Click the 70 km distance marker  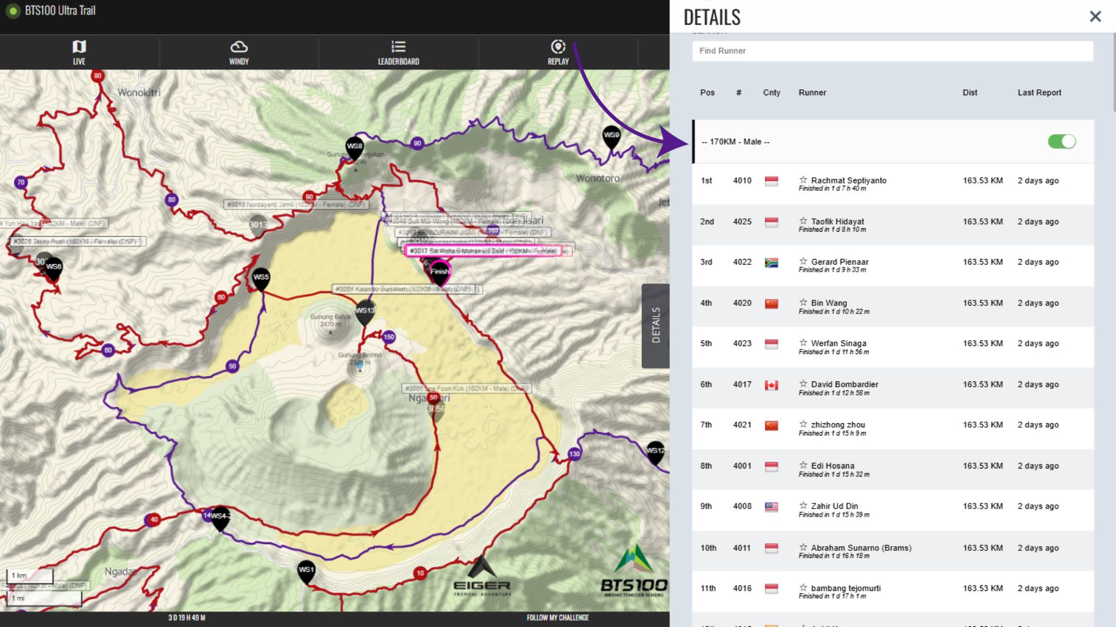[x=21, y=182]
